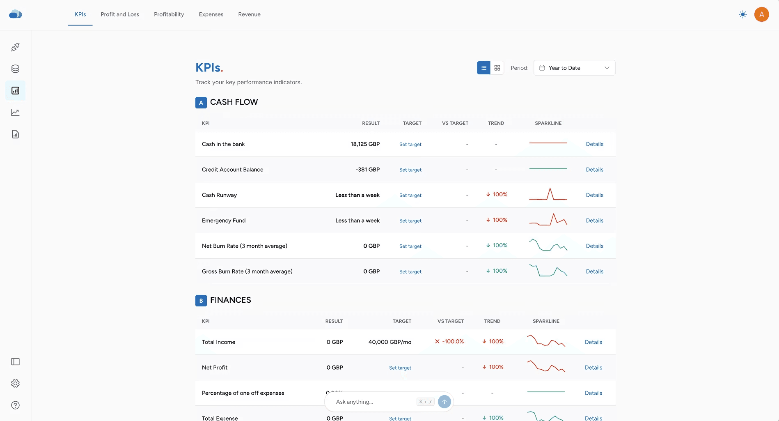Viewport: 779px width, 421px height.
Task: Select the line chart trends sidebar icon
Action: click(x=15, y=113)
